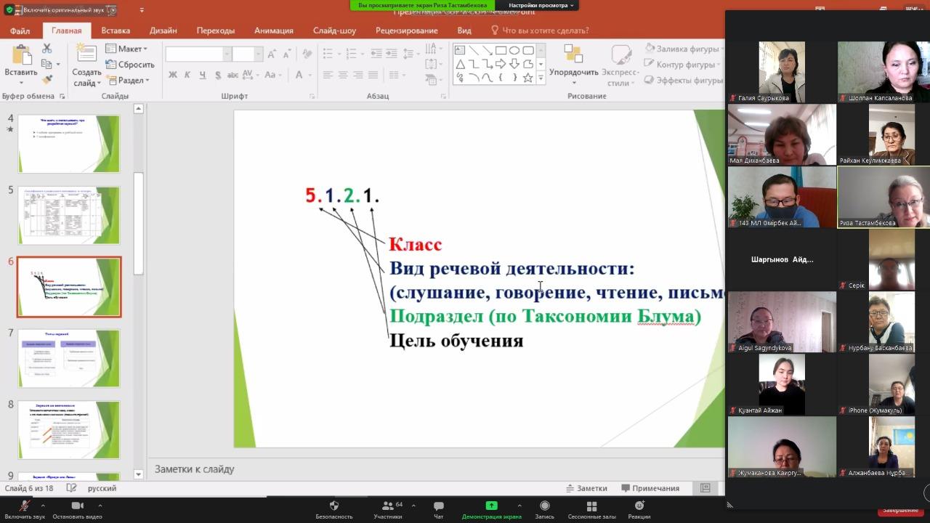Viewport: 930px width, 523px height.
Task: Expand the Макет layout dropdown
Action: 126,49
